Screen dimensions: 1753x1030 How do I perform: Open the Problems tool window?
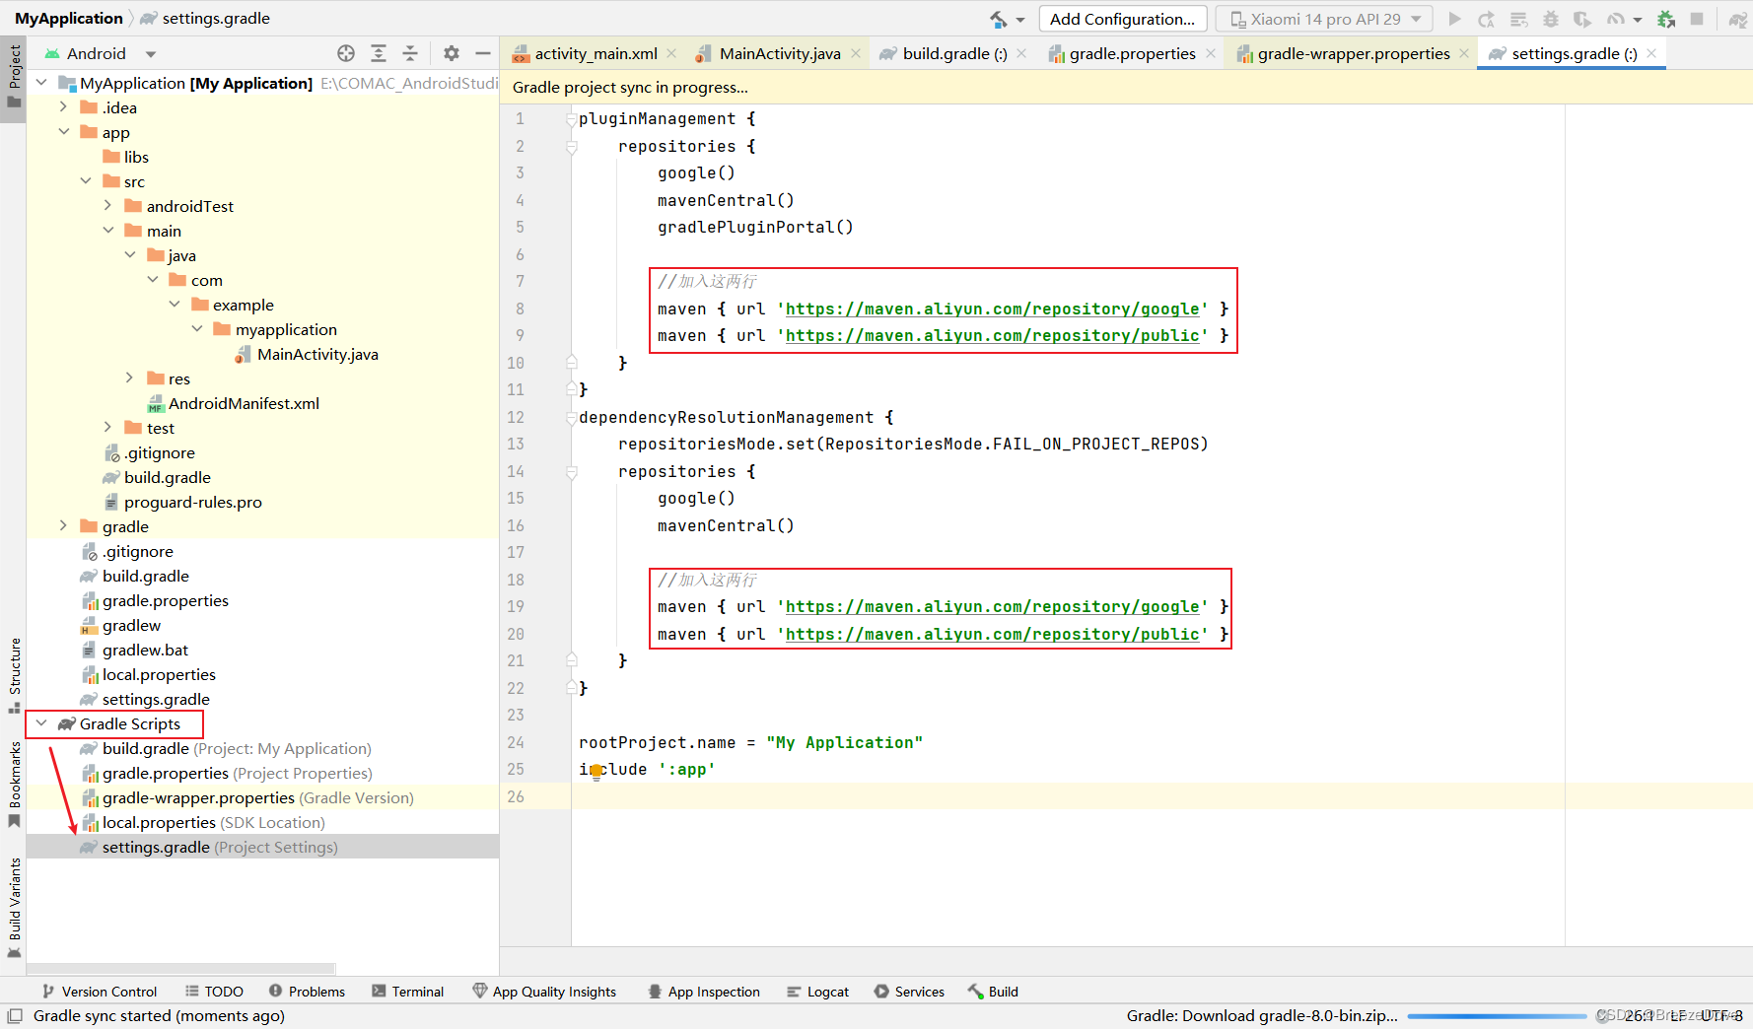coord(307,992)
